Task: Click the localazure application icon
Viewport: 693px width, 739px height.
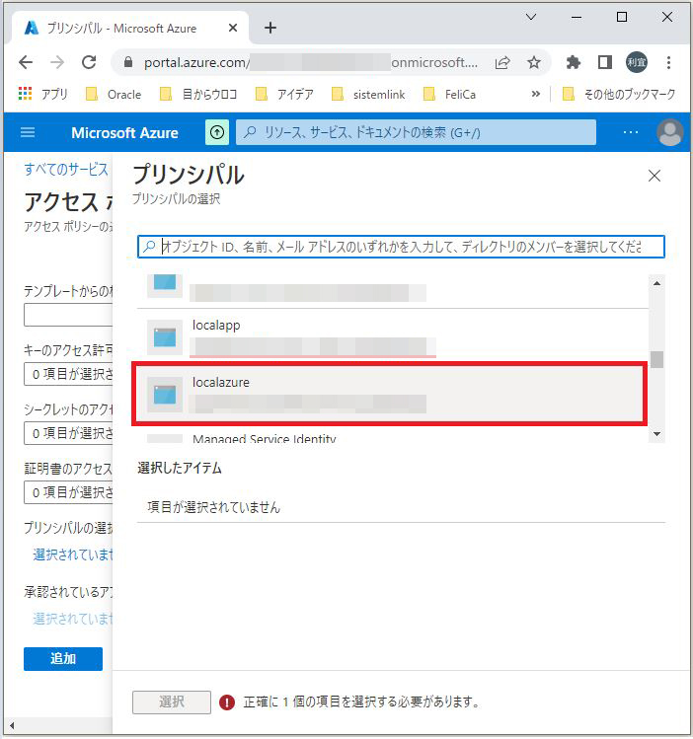Action: [x=165, y=395]
